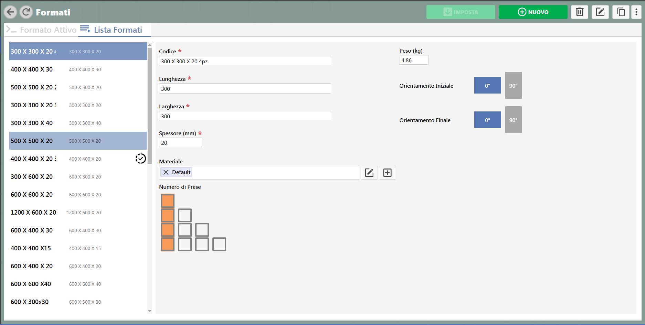Open the Formato Attivo tab

click(x=42, y=30)
